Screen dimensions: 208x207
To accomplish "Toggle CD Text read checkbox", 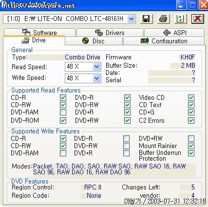I will click(x=191, y=105).
